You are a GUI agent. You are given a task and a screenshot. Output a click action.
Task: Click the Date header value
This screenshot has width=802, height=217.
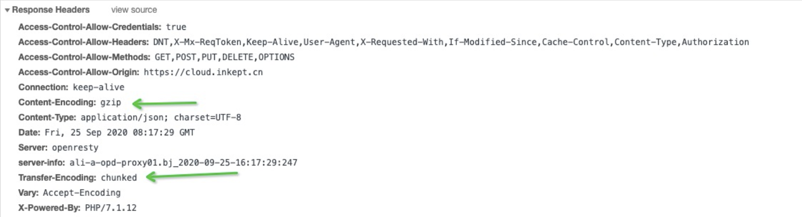point(119,133)
